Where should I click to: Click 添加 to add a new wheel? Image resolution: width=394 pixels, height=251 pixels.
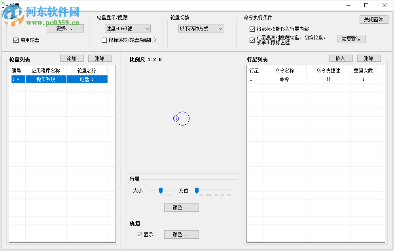click(72, 58)
